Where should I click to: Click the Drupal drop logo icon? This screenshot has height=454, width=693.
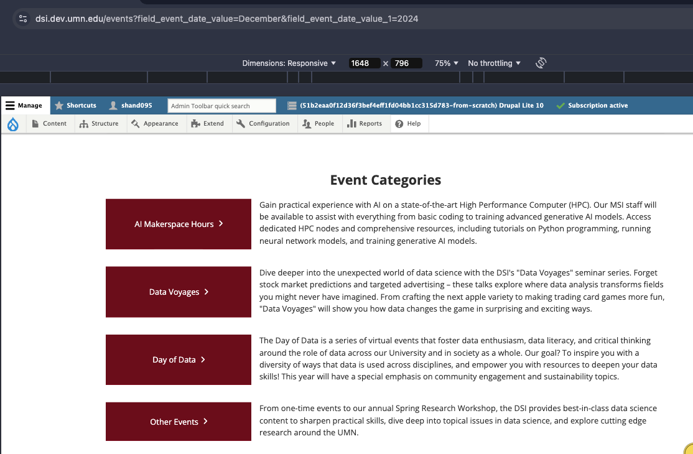(13, 124)
